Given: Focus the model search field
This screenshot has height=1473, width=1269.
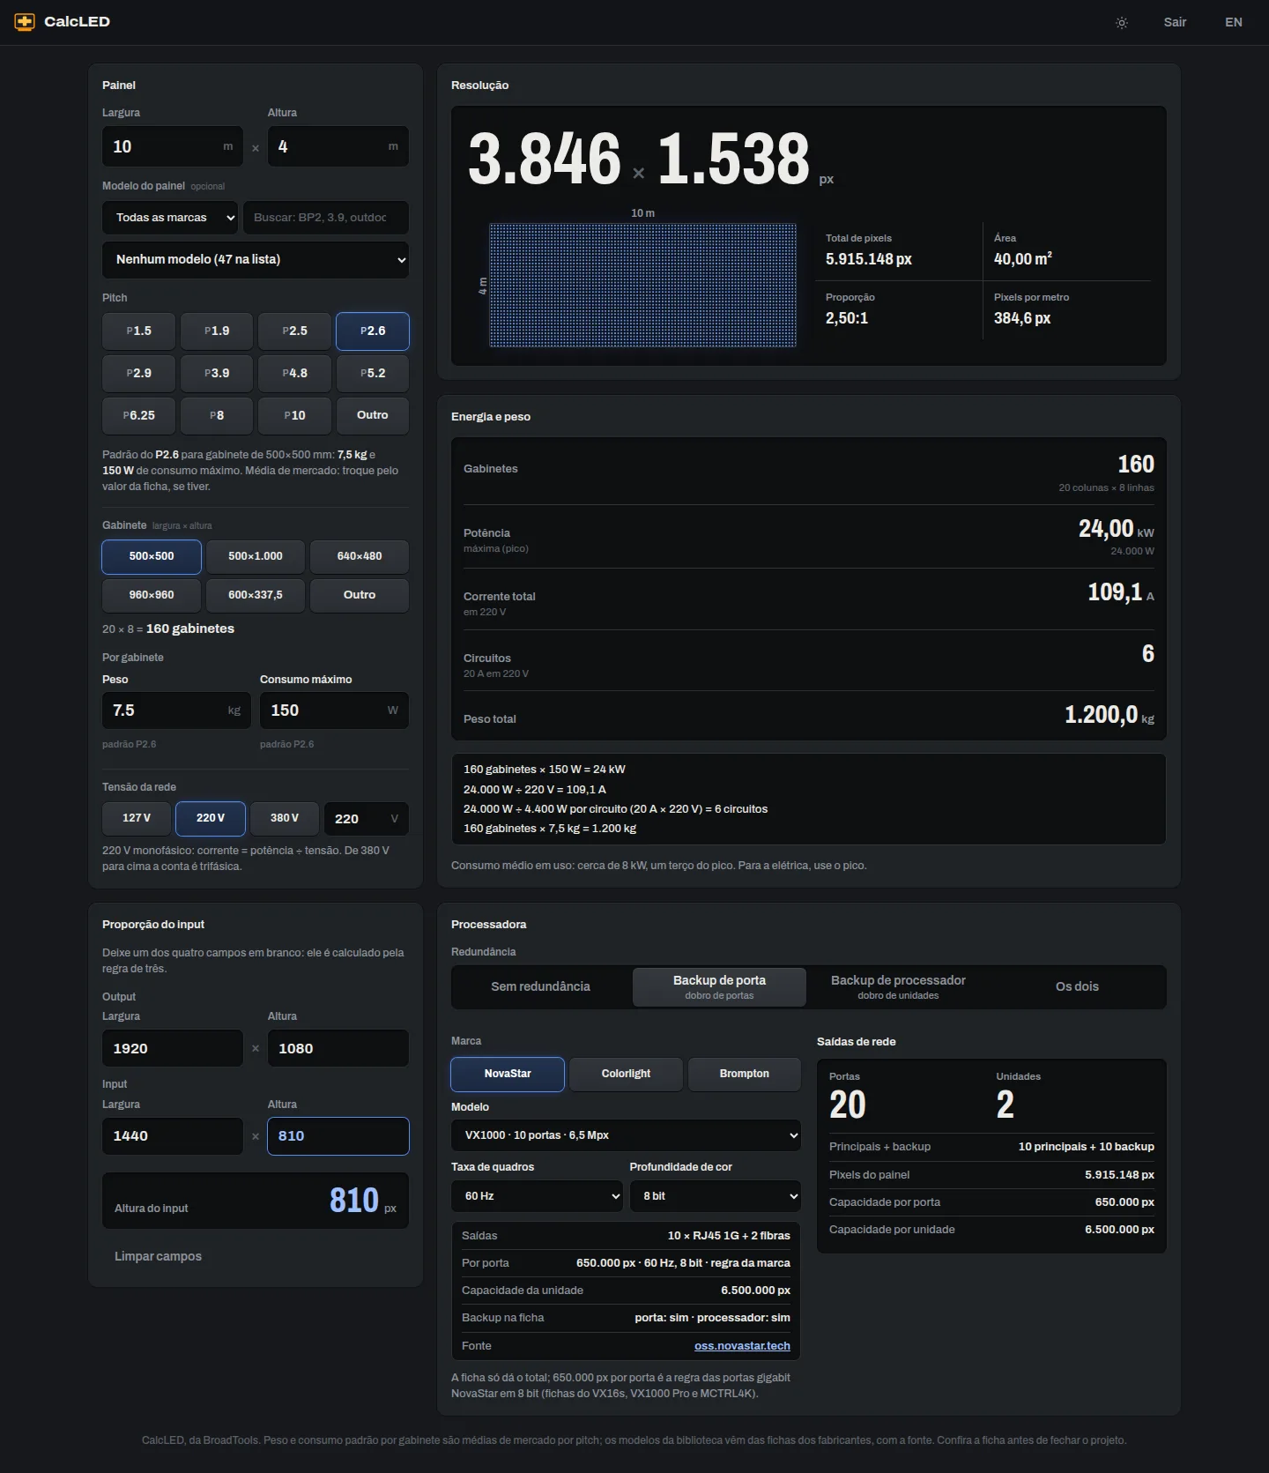Looking at the screenshot, I should (x=326, y=218).
